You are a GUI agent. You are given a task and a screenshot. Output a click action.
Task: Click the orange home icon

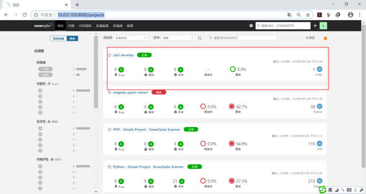pyautogui.click(x=326, y=38)
